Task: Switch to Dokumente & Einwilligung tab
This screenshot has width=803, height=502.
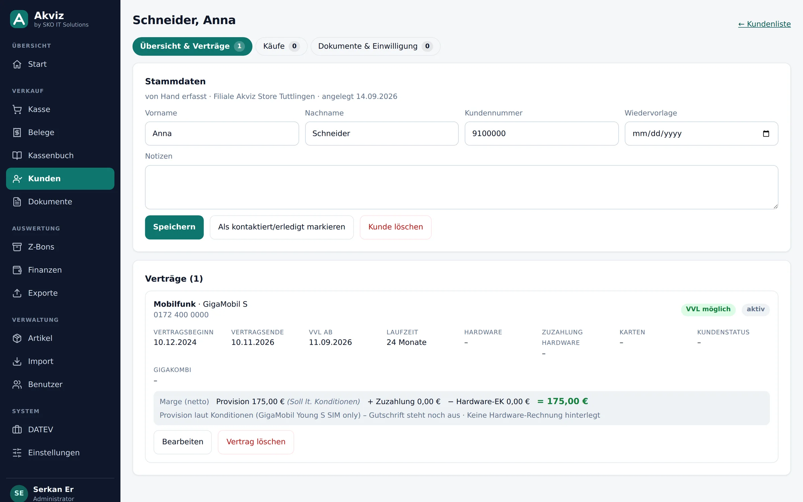Action: tap(375, 46)
